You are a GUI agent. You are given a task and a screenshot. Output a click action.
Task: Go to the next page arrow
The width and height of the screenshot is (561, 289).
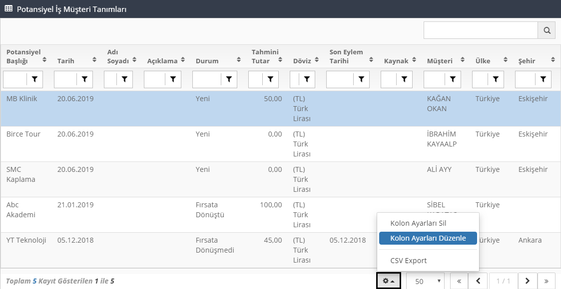(528, 281)
